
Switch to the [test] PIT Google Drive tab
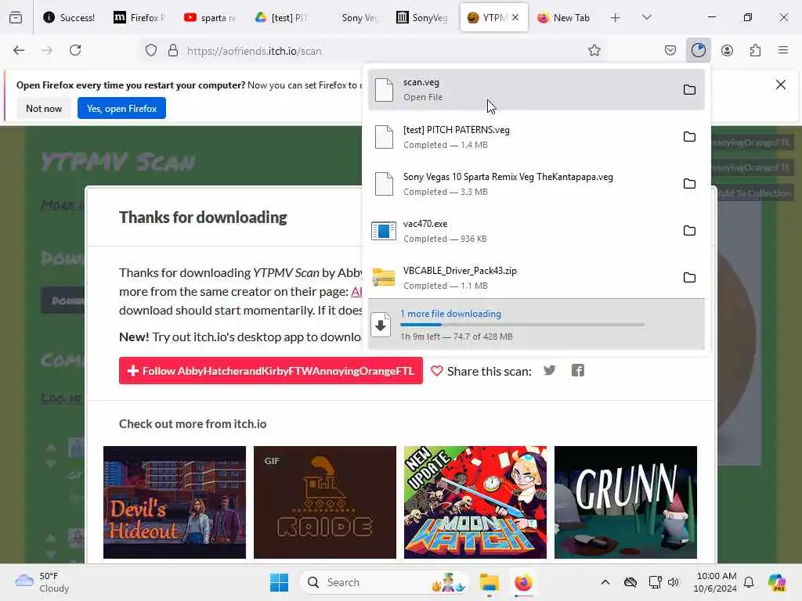pyautogui.click(x=281, y=18)
